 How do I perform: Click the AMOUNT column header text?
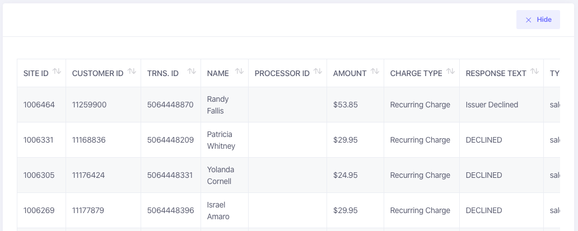point(350,73)
